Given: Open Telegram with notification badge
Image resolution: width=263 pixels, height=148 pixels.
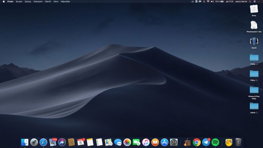Looking at the screenshot, I should point(206,142).
